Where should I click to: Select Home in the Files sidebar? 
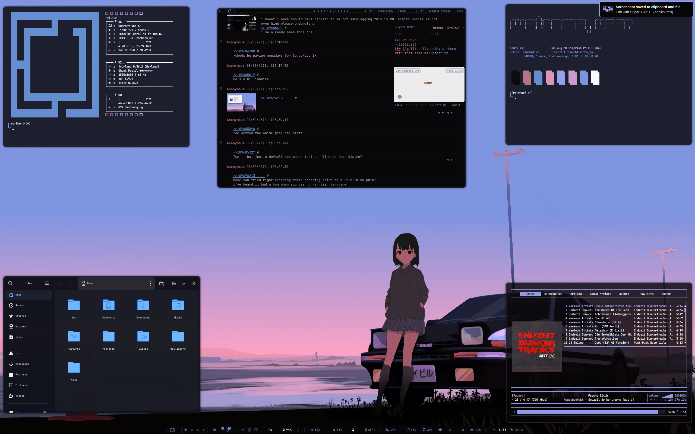pos(29,295)
